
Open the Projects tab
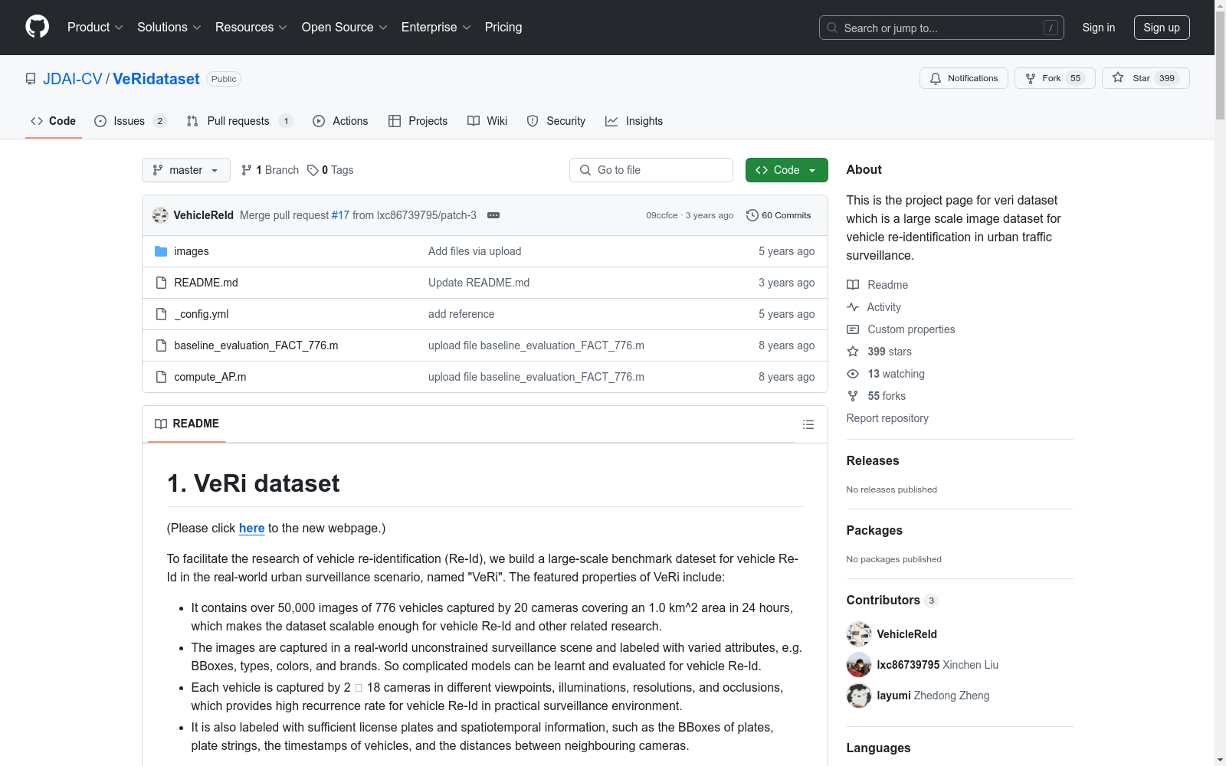coord(418,121)
